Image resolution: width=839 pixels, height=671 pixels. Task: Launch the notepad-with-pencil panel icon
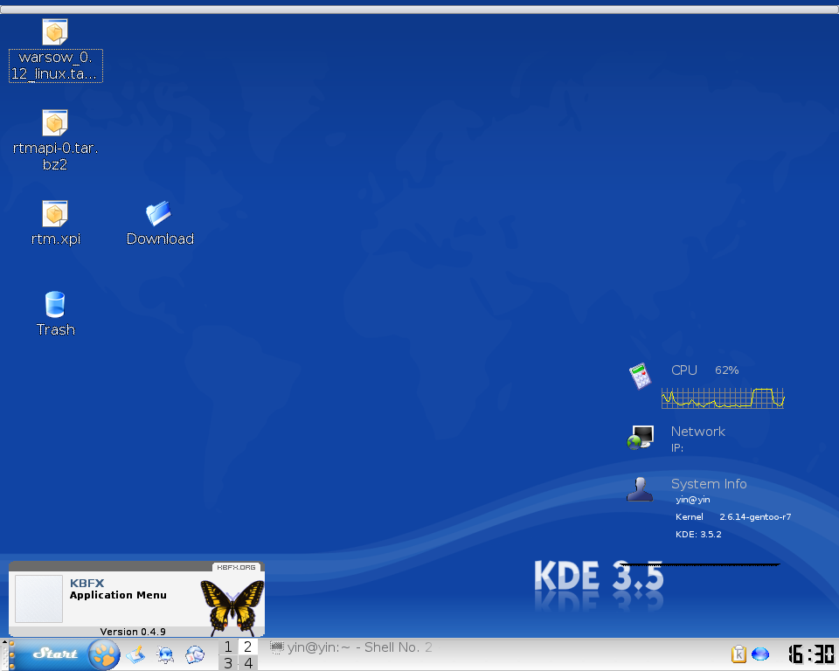(x=136, y=655)
